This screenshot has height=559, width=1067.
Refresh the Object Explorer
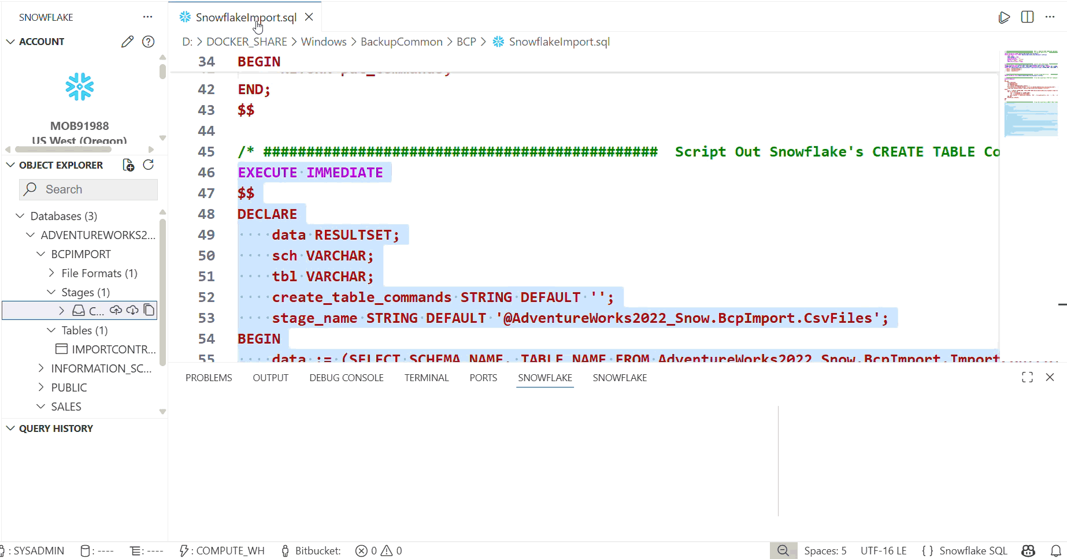(149, 165)
